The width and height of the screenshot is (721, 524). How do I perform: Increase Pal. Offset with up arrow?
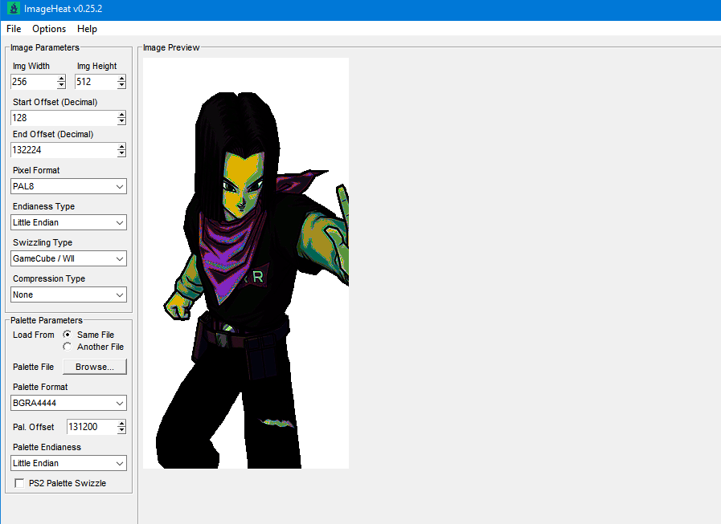point(121,424)
